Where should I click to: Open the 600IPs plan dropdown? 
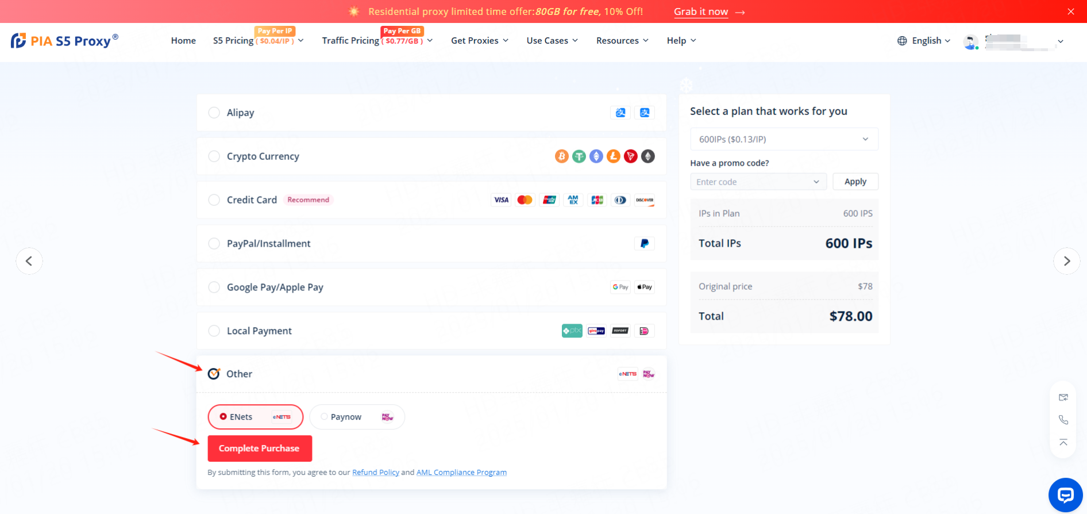(x=784, y=139)
